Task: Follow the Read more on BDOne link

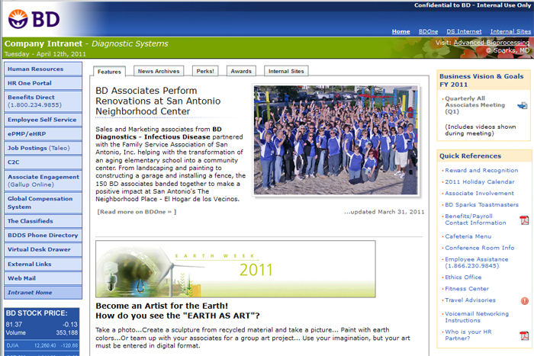Action: [137, 212]
